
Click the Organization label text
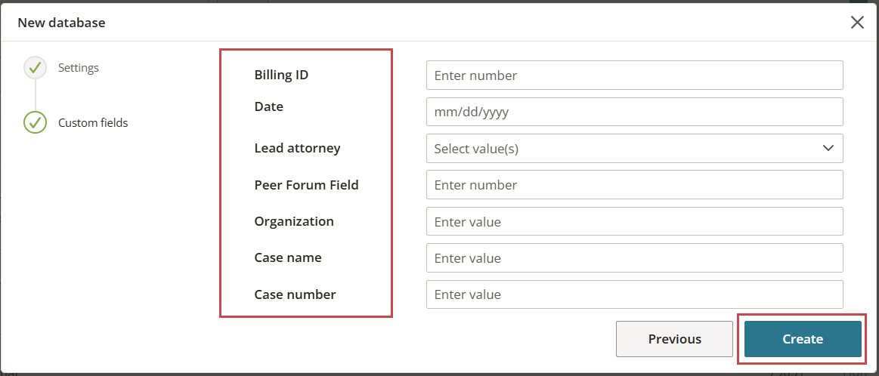(294, 221)
